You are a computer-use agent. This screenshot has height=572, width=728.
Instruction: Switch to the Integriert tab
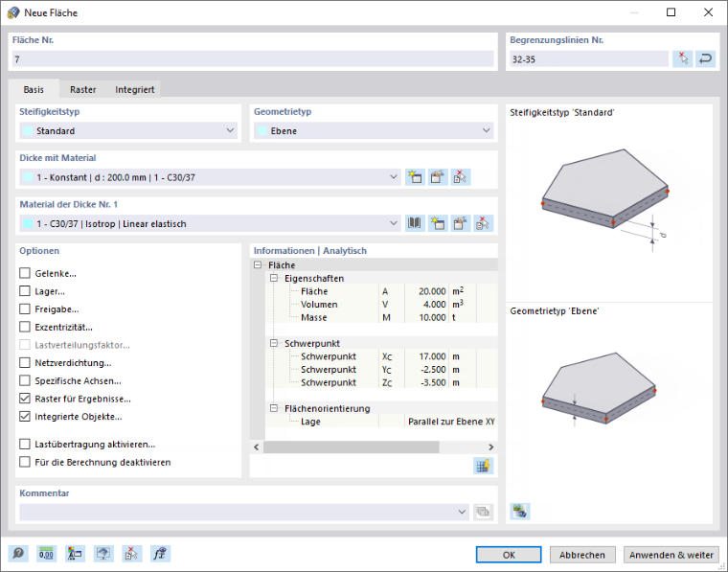click(x=135, y=89)
